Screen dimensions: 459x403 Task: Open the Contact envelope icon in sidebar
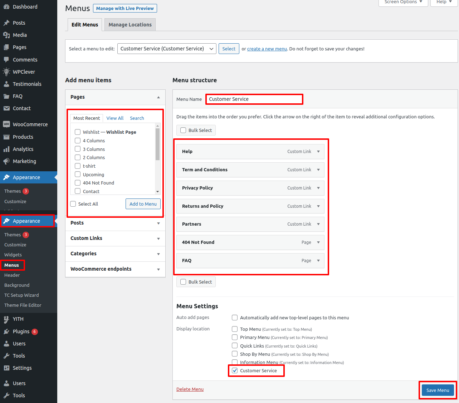coord(6,108)
